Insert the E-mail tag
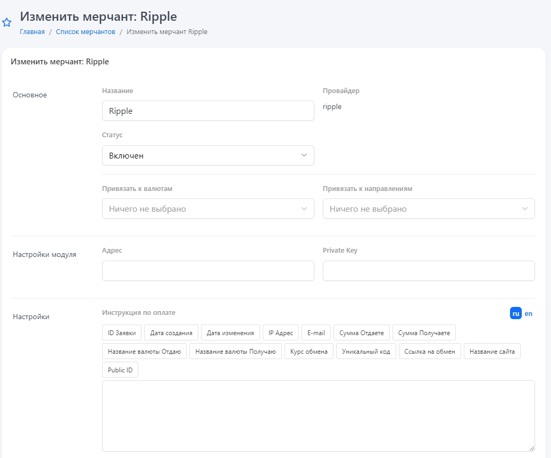 pos(316,333)
